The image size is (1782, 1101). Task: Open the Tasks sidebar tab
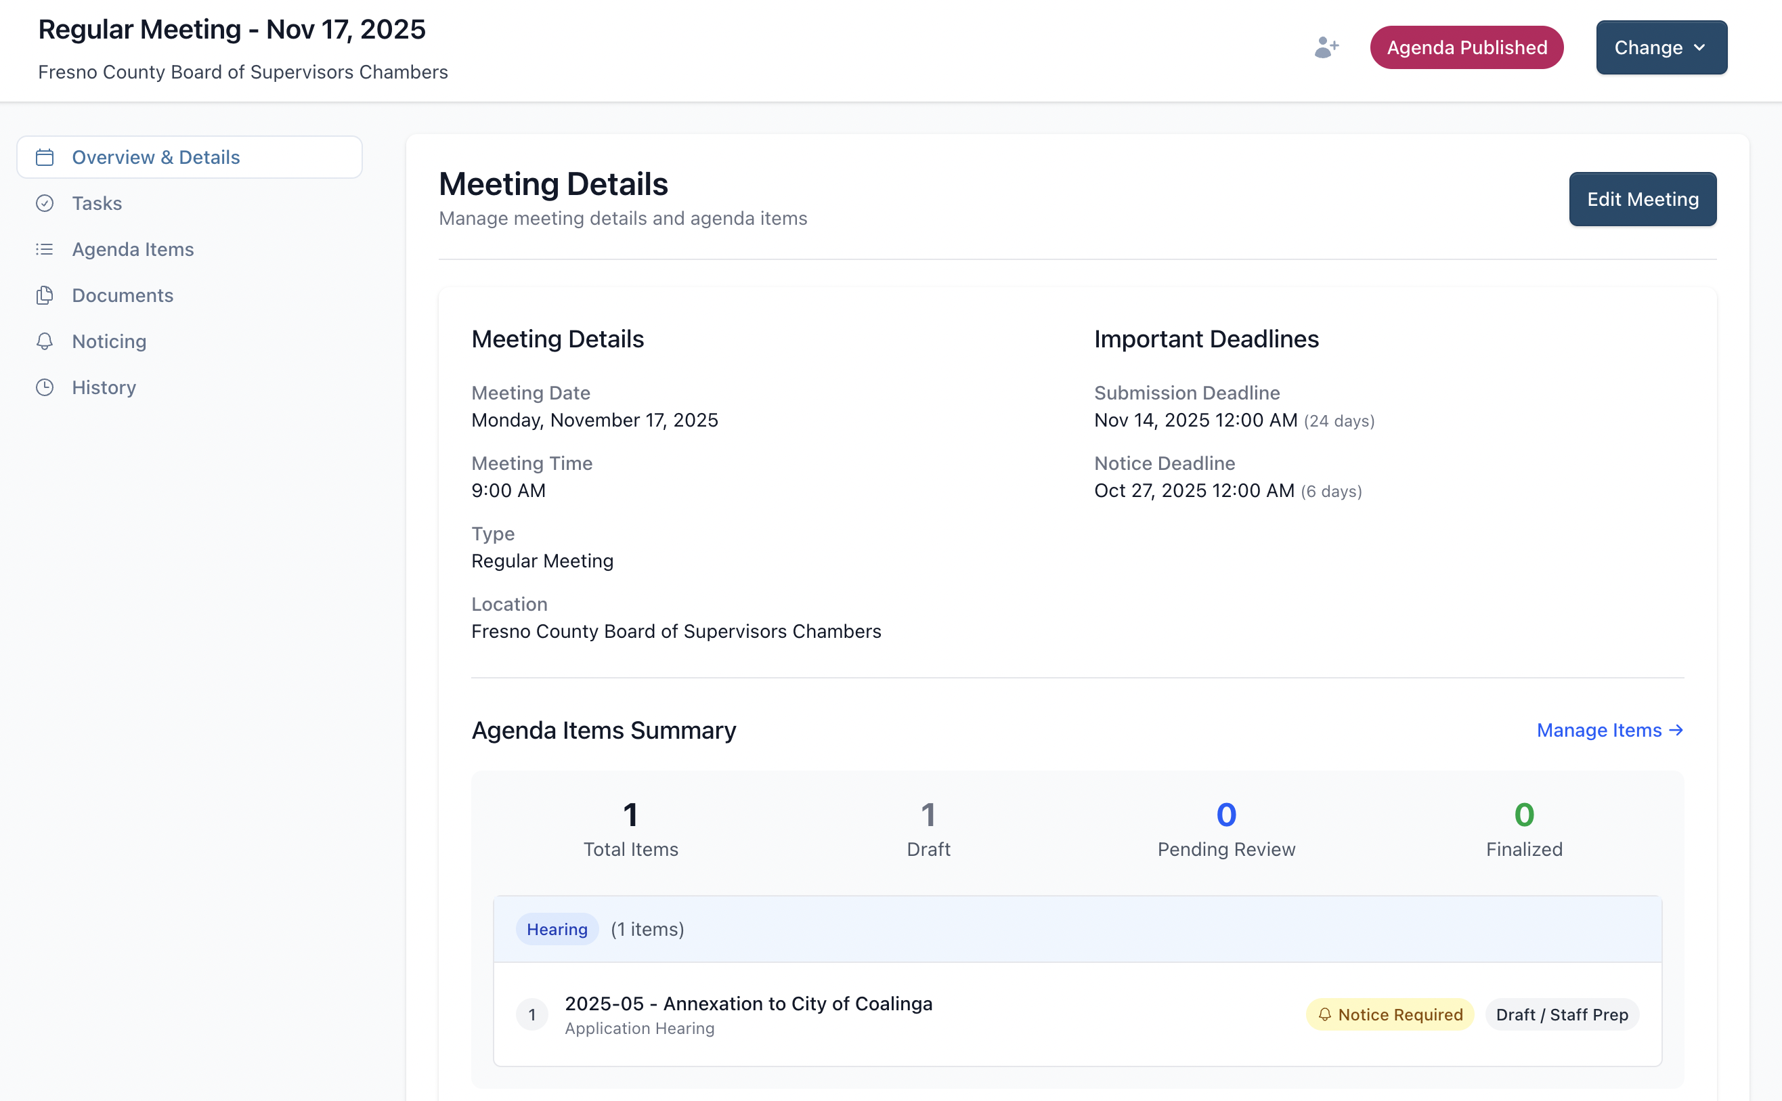point(97,203)
